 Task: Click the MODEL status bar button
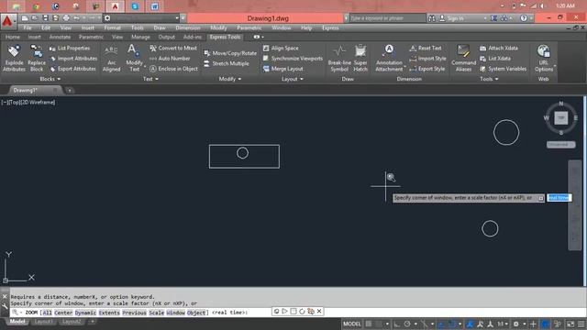[x=352, y=324]
